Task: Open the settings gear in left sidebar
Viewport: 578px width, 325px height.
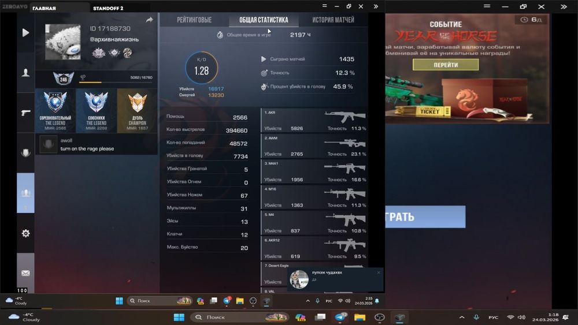Action: [x=25, y=233]
